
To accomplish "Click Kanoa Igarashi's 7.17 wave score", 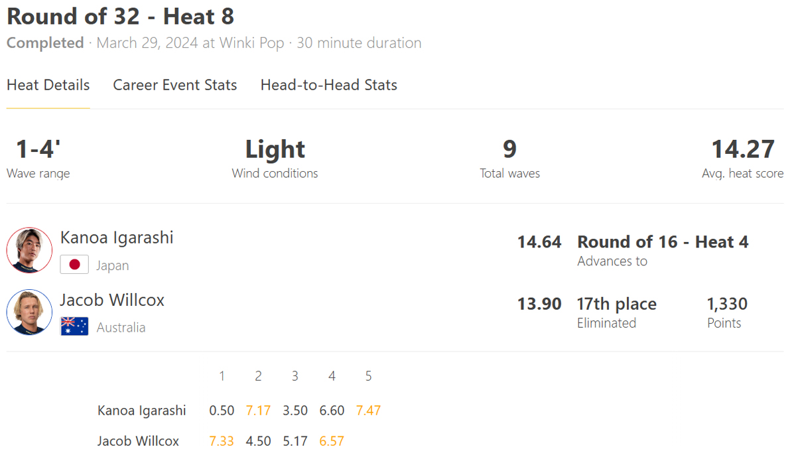I will (258, 411).
